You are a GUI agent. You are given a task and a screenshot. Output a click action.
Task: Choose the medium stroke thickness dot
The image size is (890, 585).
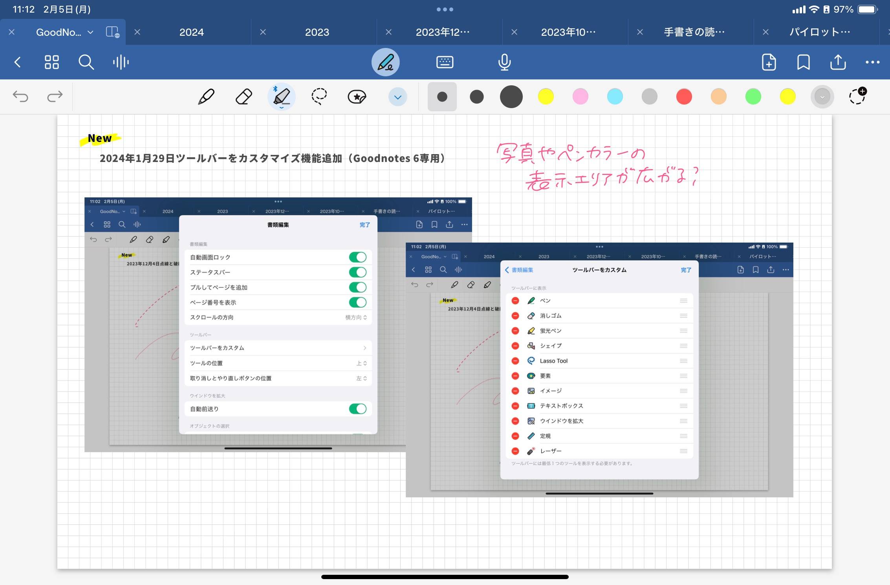click(x=477, y=97)
